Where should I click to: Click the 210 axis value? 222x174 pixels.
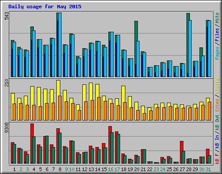click(7, 83)
